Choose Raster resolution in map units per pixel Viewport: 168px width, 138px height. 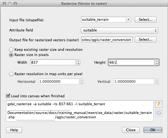point(11,74)
